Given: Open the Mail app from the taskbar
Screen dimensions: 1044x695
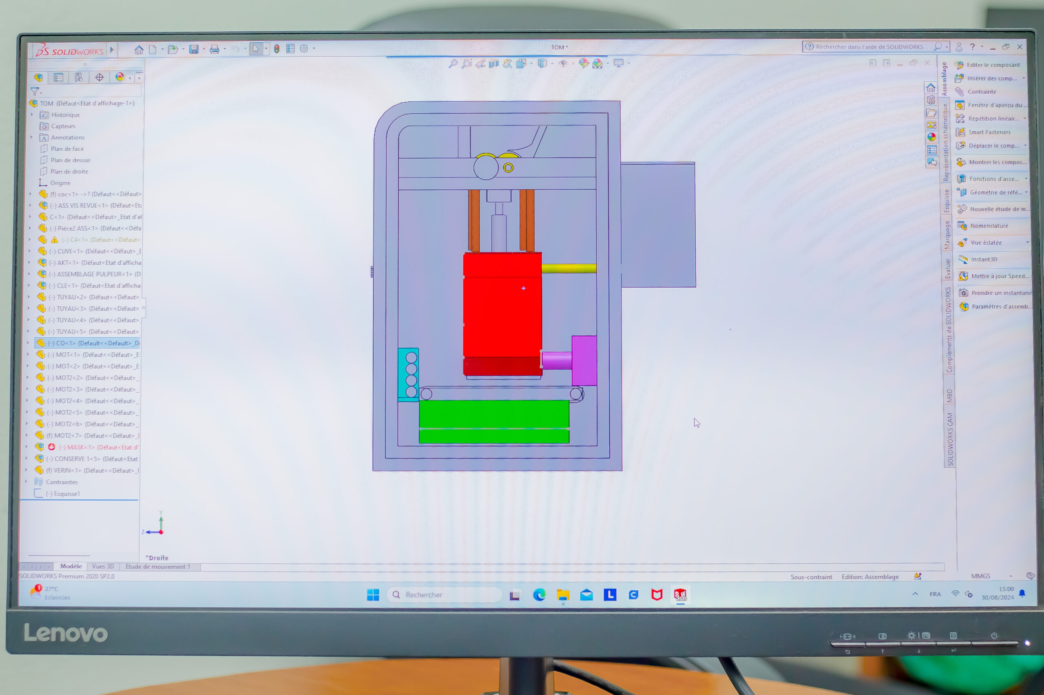Looking at the screenshot, I should (x=586, y=595).
